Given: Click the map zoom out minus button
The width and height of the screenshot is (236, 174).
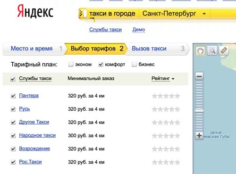Looking at the screenshot, I should point(199,76).
